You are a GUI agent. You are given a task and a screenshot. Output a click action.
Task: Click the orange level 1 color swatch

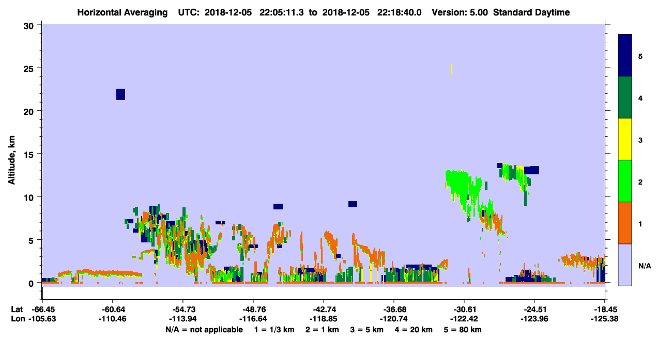(625, 223)
